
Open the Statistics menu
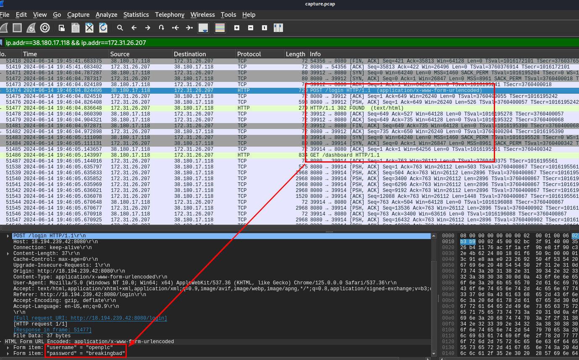point(136,15)
